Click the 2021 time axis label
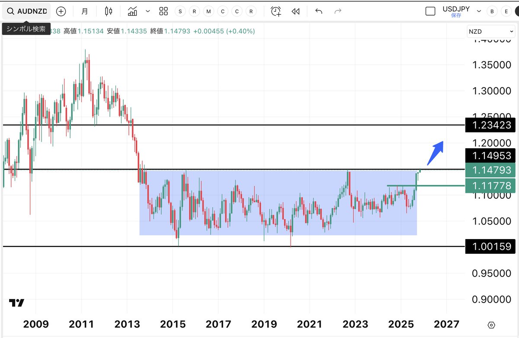The height and width of the screenshot is (338, 519). [310, 324]
